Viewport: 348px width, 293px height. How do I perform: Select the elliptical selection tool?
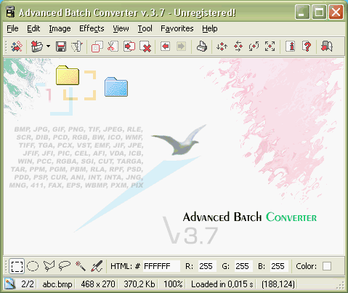pos(33,266)
